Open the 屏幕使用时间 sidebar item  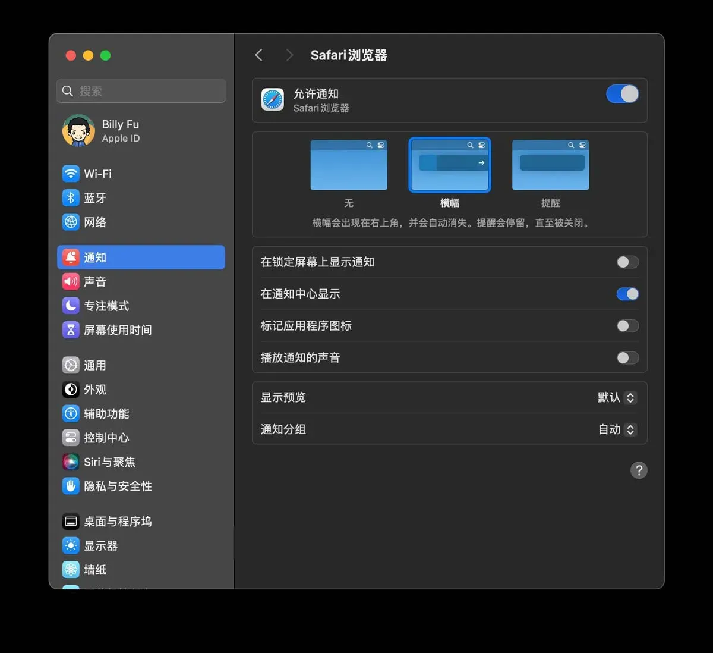click(141, 329)
